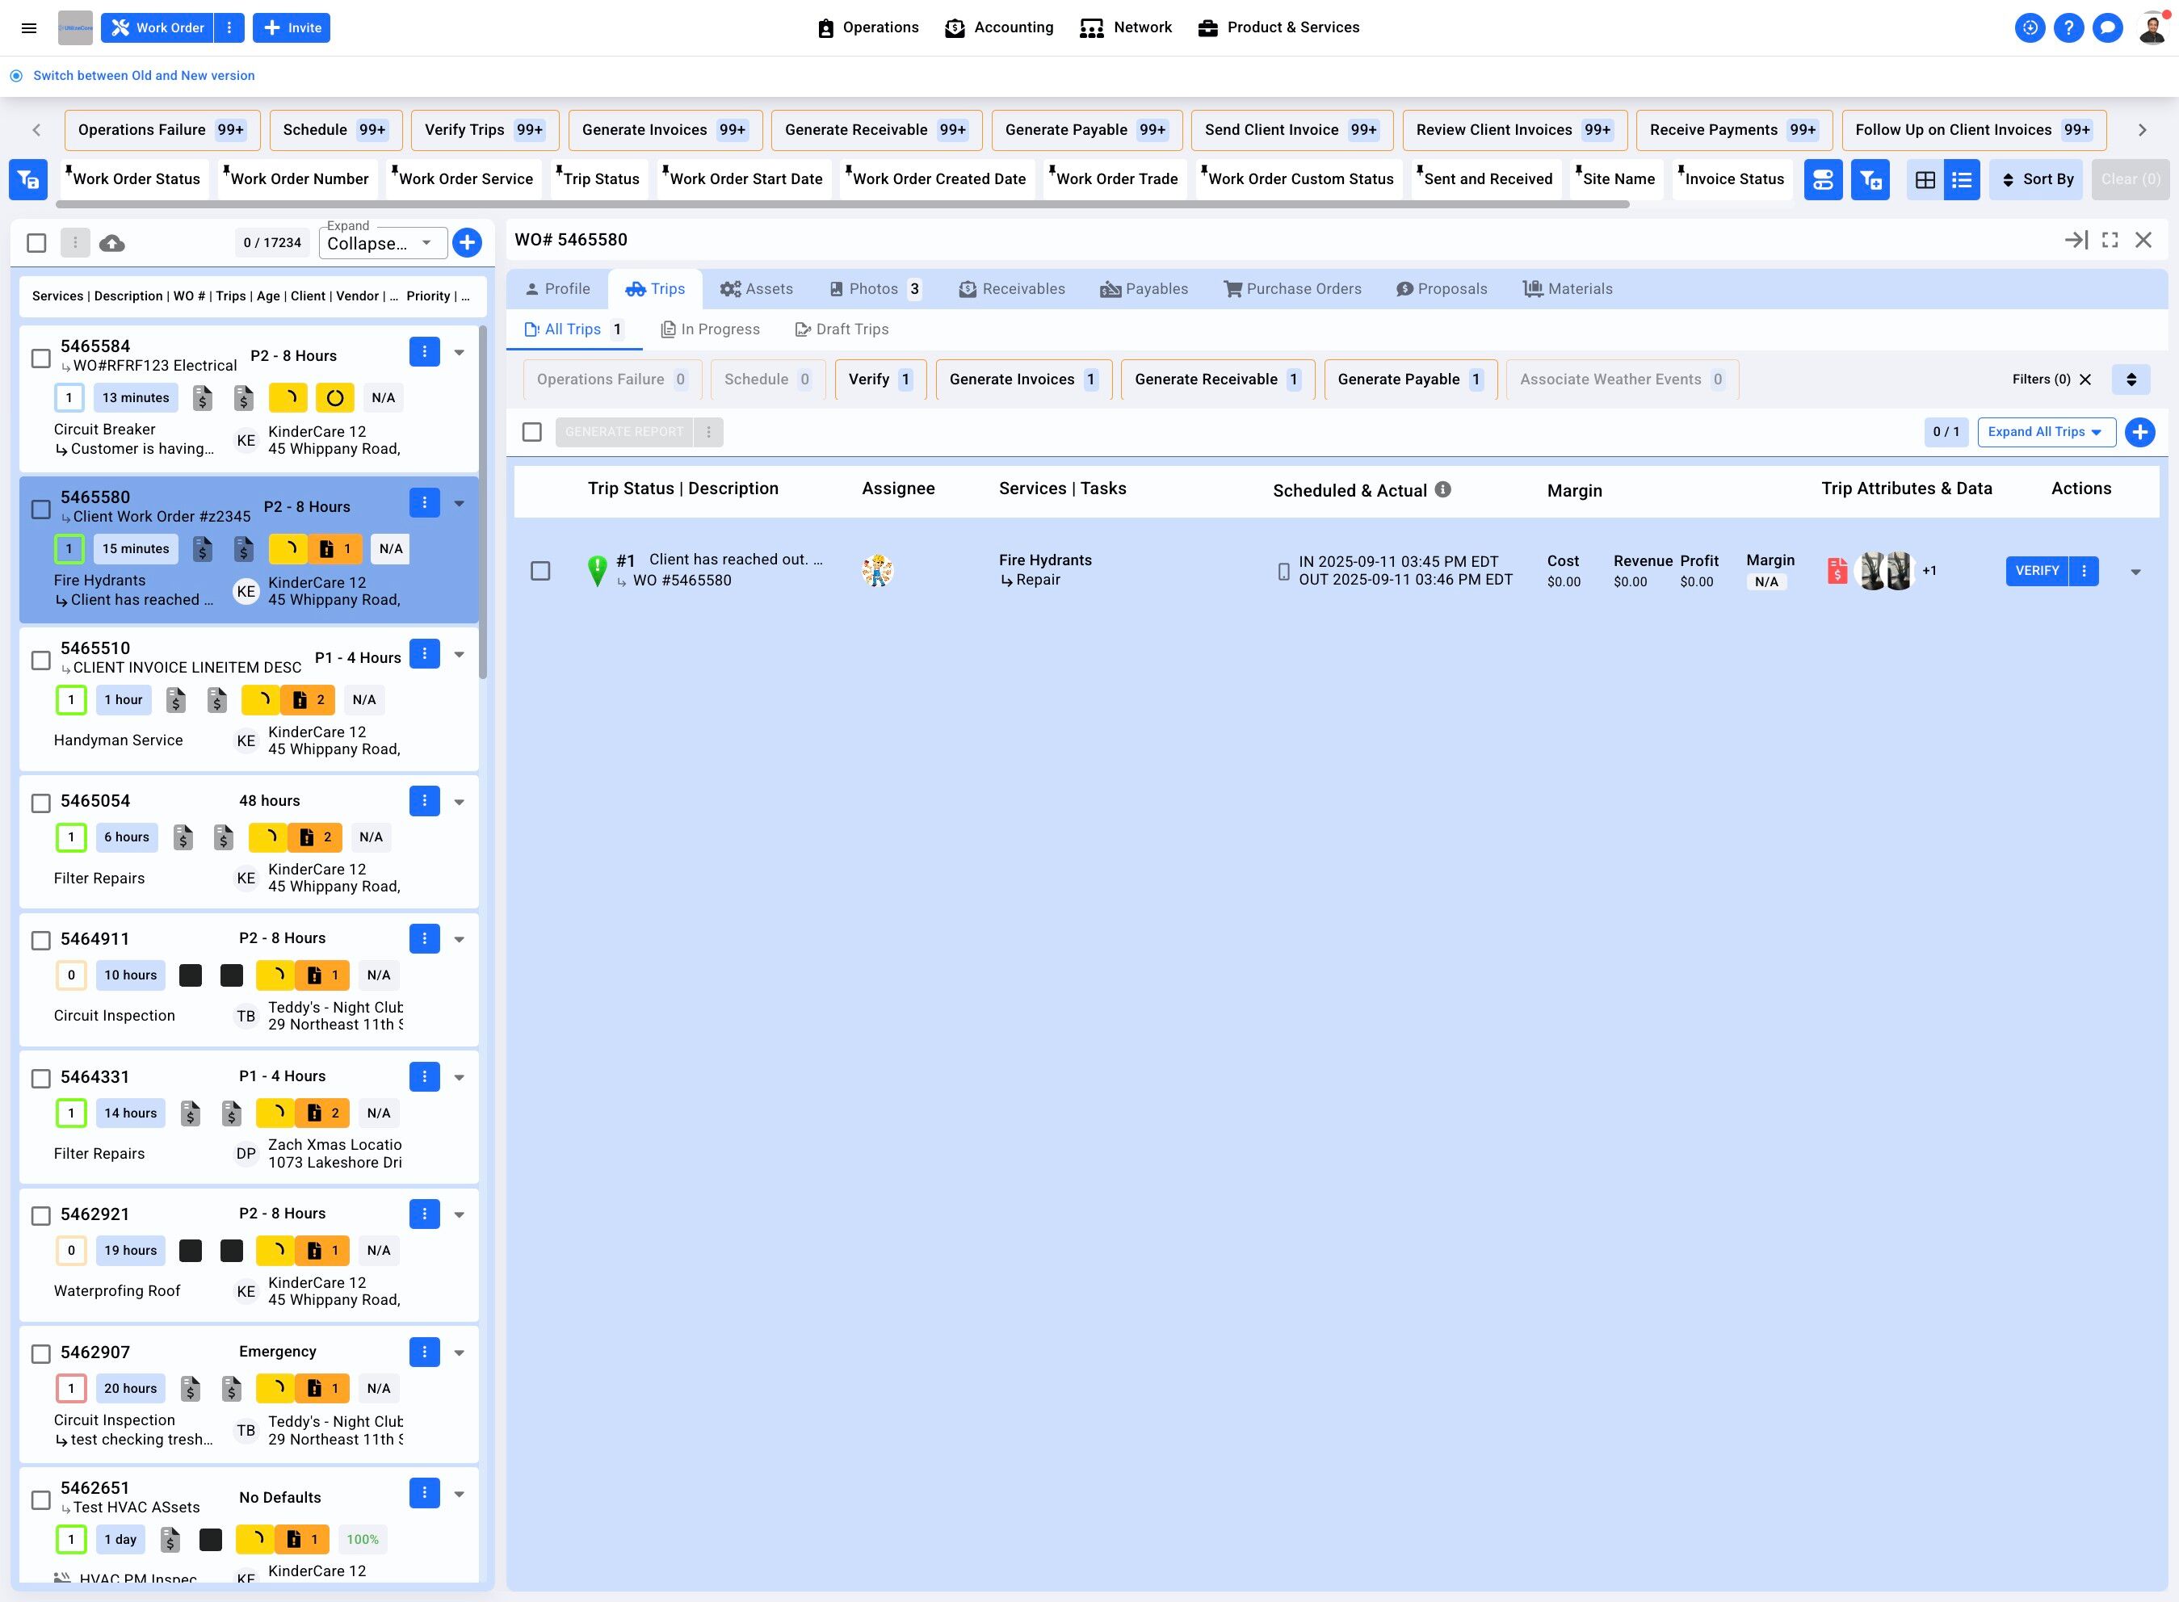The height and width of the screenshot is (1602, 2179).
Task: Click the add filter funnel icon
Action: (1870, 179)
